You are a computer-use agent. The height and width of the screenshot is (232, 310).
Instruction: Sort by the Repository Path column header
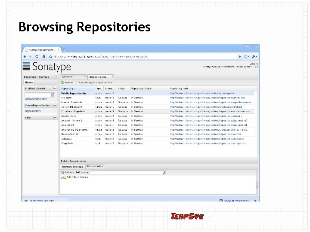click(x=211, y=89)
